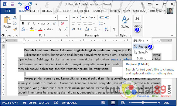Click the Text Effects blue A icon
Image resolution: width=177 pixels, height=106 pixels.
pyautogui.click(x=23, y=29)
